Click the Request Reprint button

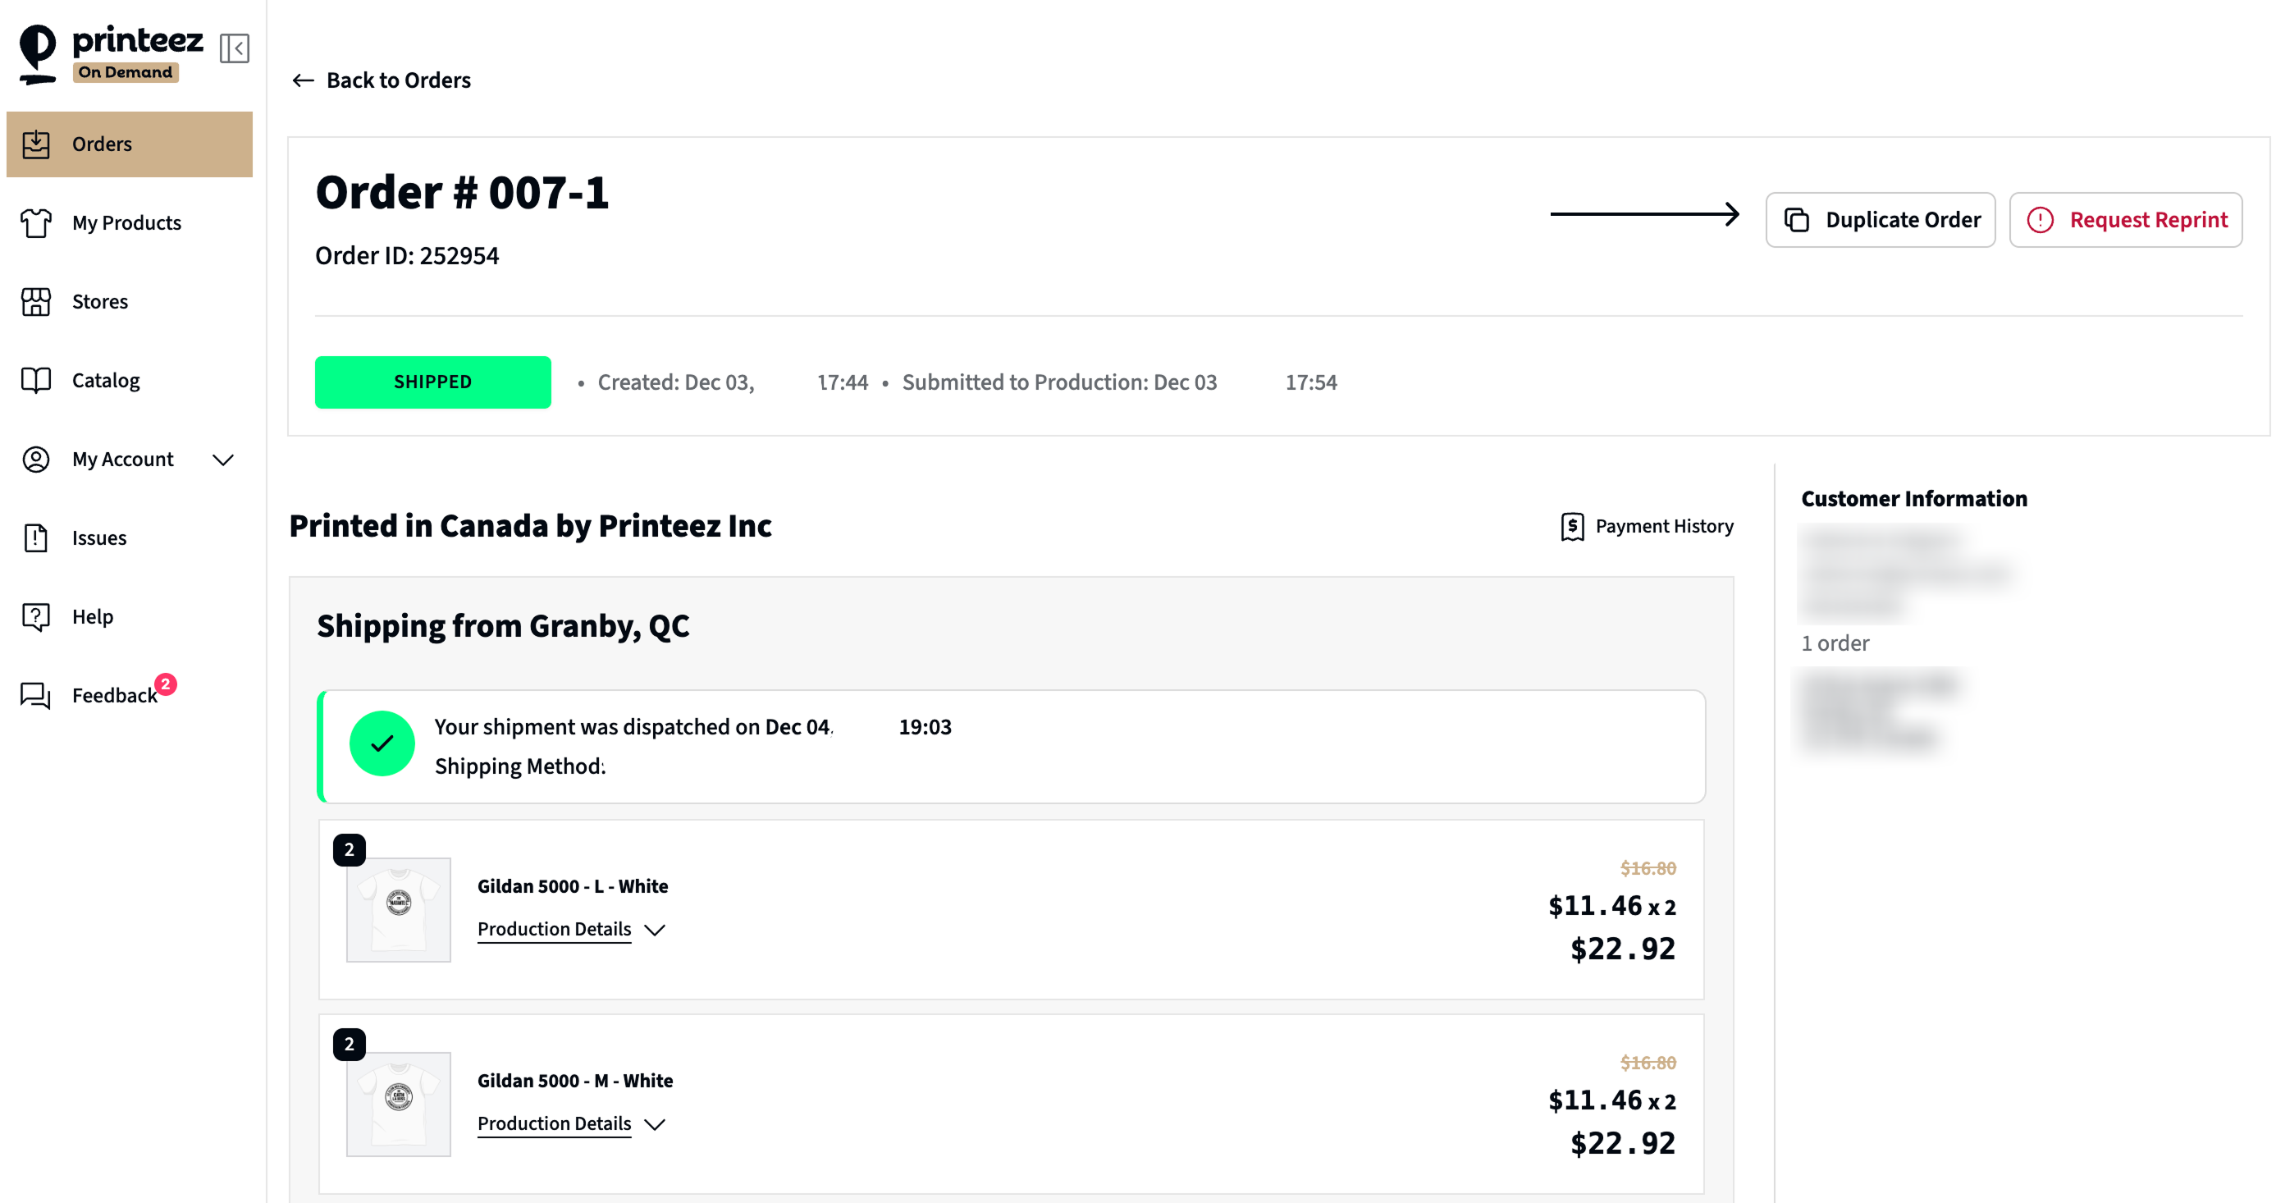(x=2125, y=220)
